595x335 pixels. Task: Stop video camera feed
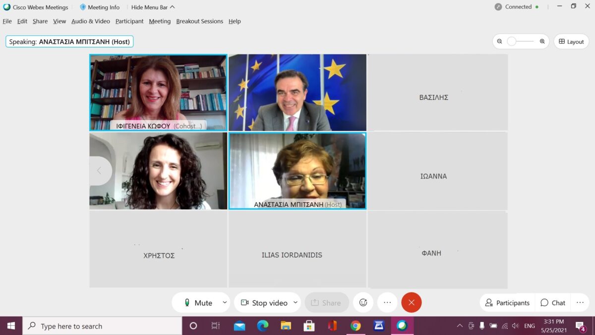264,303
